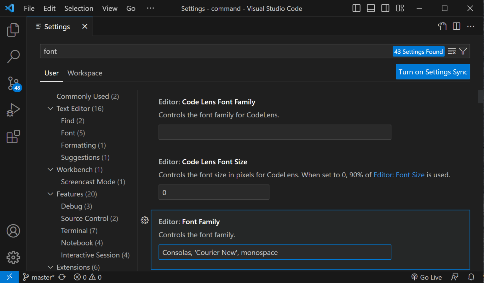The image size is (484, 283).
Task: Open the Extensions view
Action: click(x=13, y=137)
